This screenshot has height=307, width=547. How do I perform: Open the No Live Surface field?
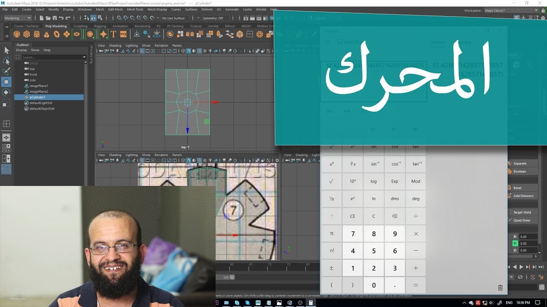point(174,18)
